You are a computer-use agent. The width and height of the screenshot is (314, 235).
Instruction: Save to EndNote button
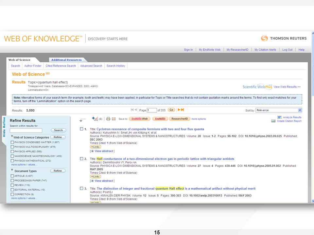pos(160,119)
